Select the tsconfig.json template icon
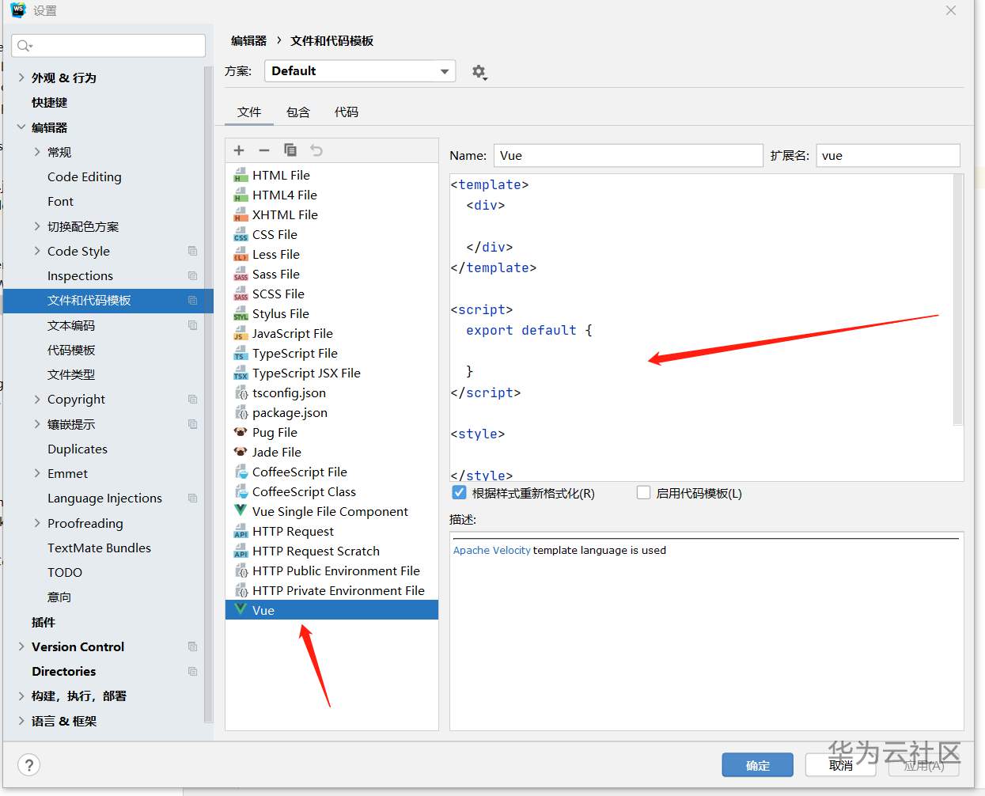The height and width of the screenshot is (796, 985). coord(241,392)
